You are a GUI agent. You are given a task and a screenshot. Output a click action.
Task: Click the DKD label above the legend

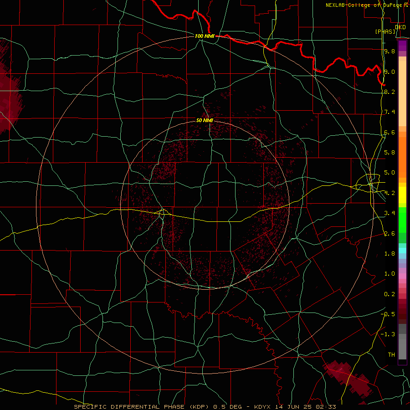(x=400, y=27)
